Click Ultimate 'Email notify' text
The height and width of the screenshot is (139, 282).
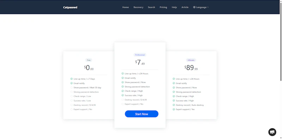tap(181, 83)
